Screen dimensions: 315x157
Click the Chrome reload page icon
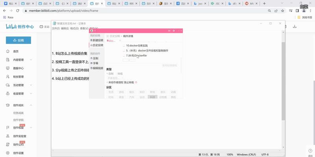(x=17, y=11)
